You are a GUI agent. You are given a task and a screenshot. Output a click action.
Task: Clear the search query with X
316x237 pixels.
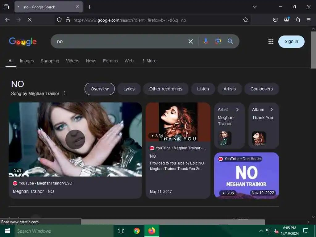point(191,42)
